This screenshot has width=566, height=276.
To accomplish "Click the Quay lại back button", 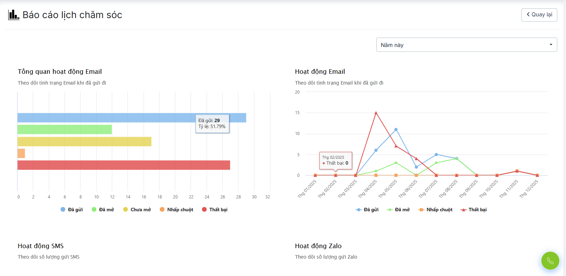I will click(539, 15).
